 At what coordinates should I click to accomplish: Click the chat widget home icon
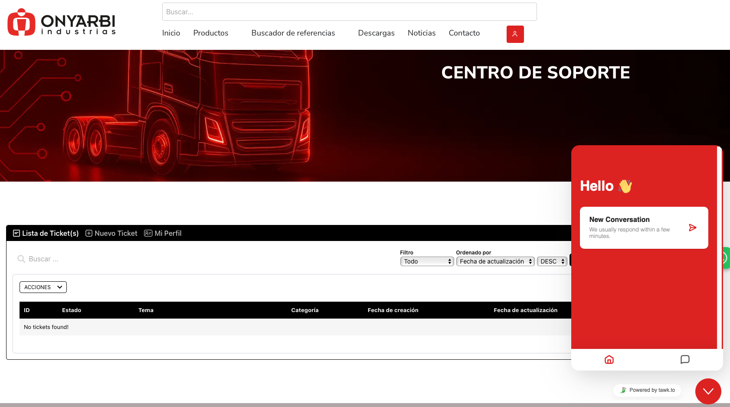pyautogui.click(x=609, y=359)
